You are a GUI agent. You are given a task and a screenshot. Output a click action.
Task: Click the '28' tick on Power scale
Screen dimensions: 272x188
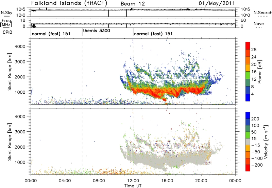(x=254, y=50)
